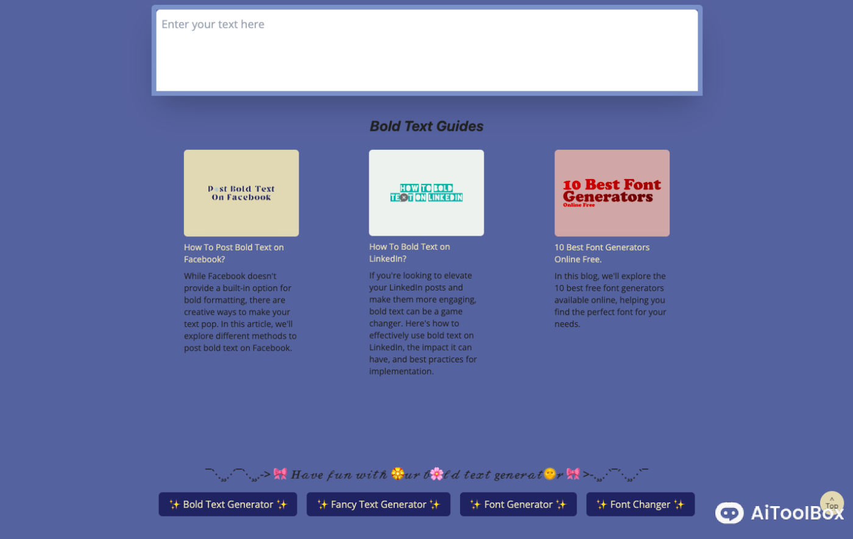Open the 'Post Bold Text On Facebook' thumbnail
This screenshot has width=853, height=539.
click(x=241, y=193)
